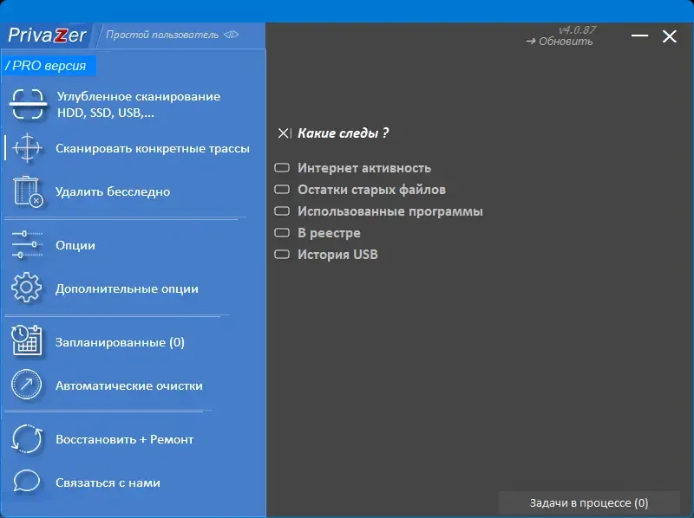Collapse the Какие следы section
694x518 pixels.
(285, 133)
